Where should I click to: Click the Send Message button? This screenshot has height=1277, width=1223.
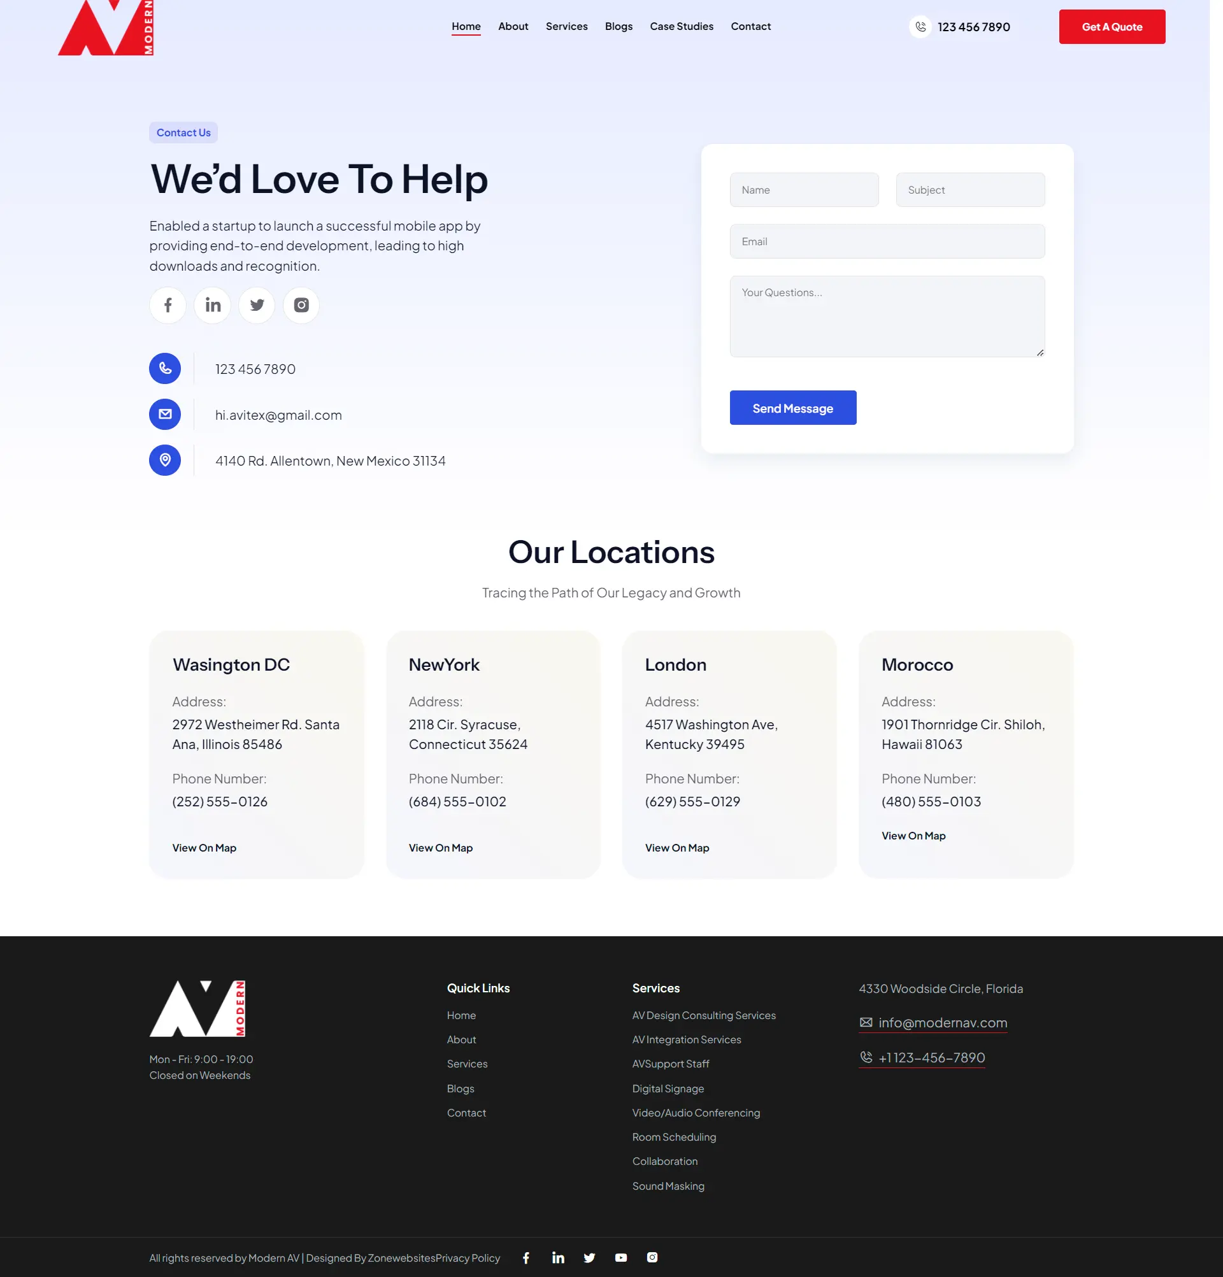pyautogui.click(x=792, y=407)
